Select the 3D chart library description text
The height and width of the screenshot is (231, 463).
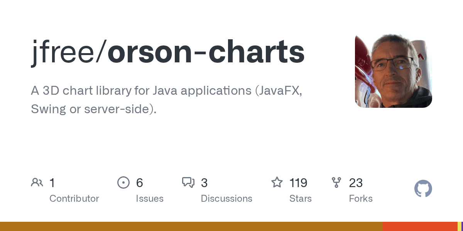[166, 100]
